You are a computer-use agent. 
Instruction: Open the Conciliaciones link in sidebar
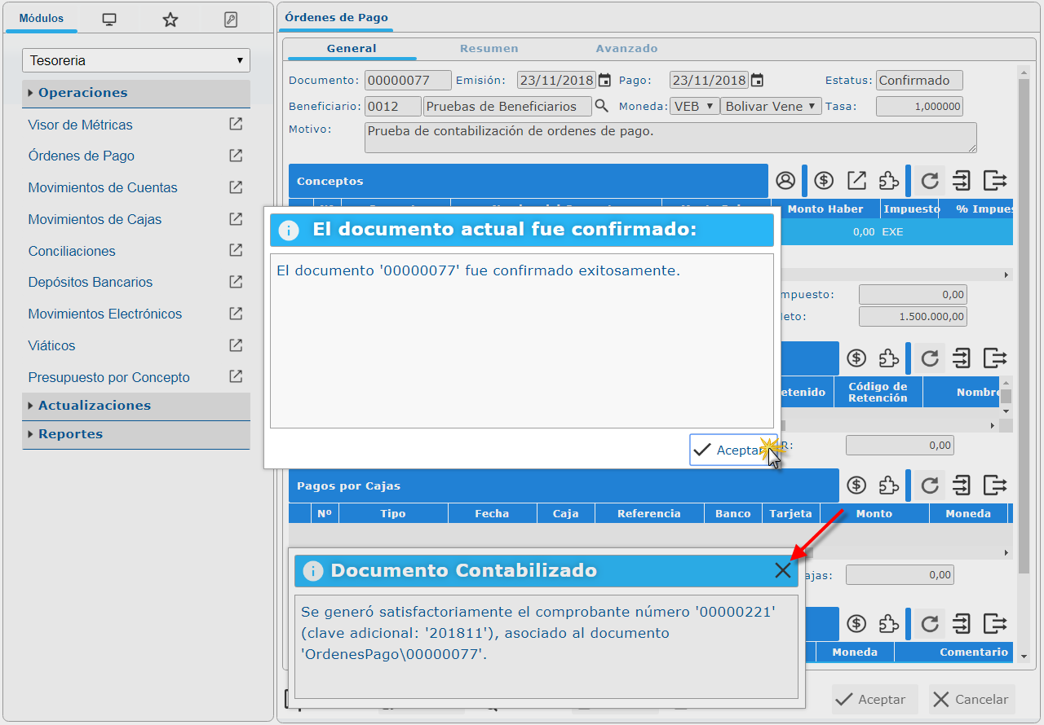point(72,251)
